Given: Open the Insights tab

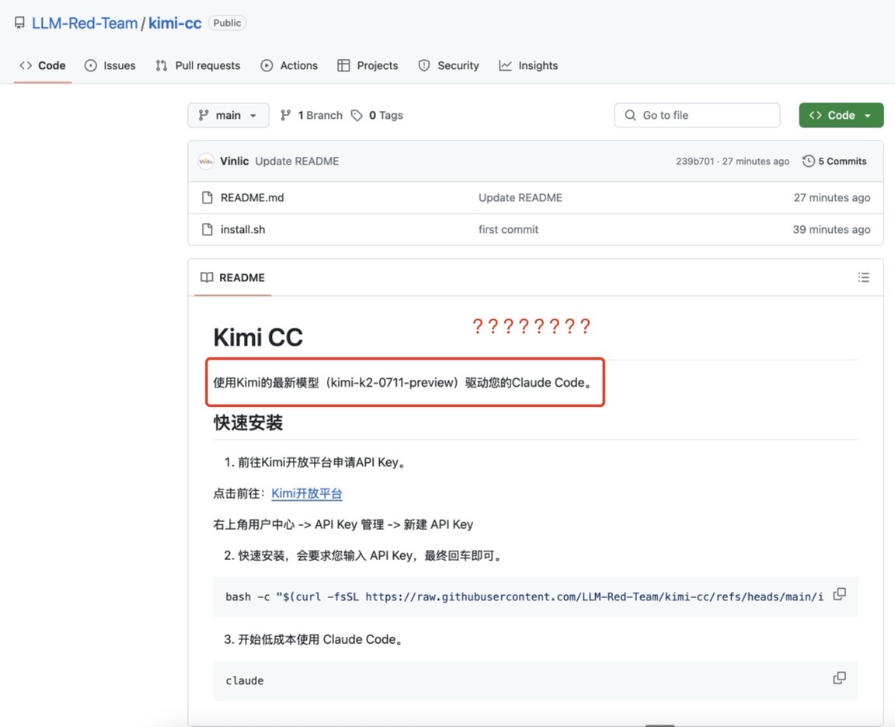Looking at the screenshot, I should pos(528,65).
